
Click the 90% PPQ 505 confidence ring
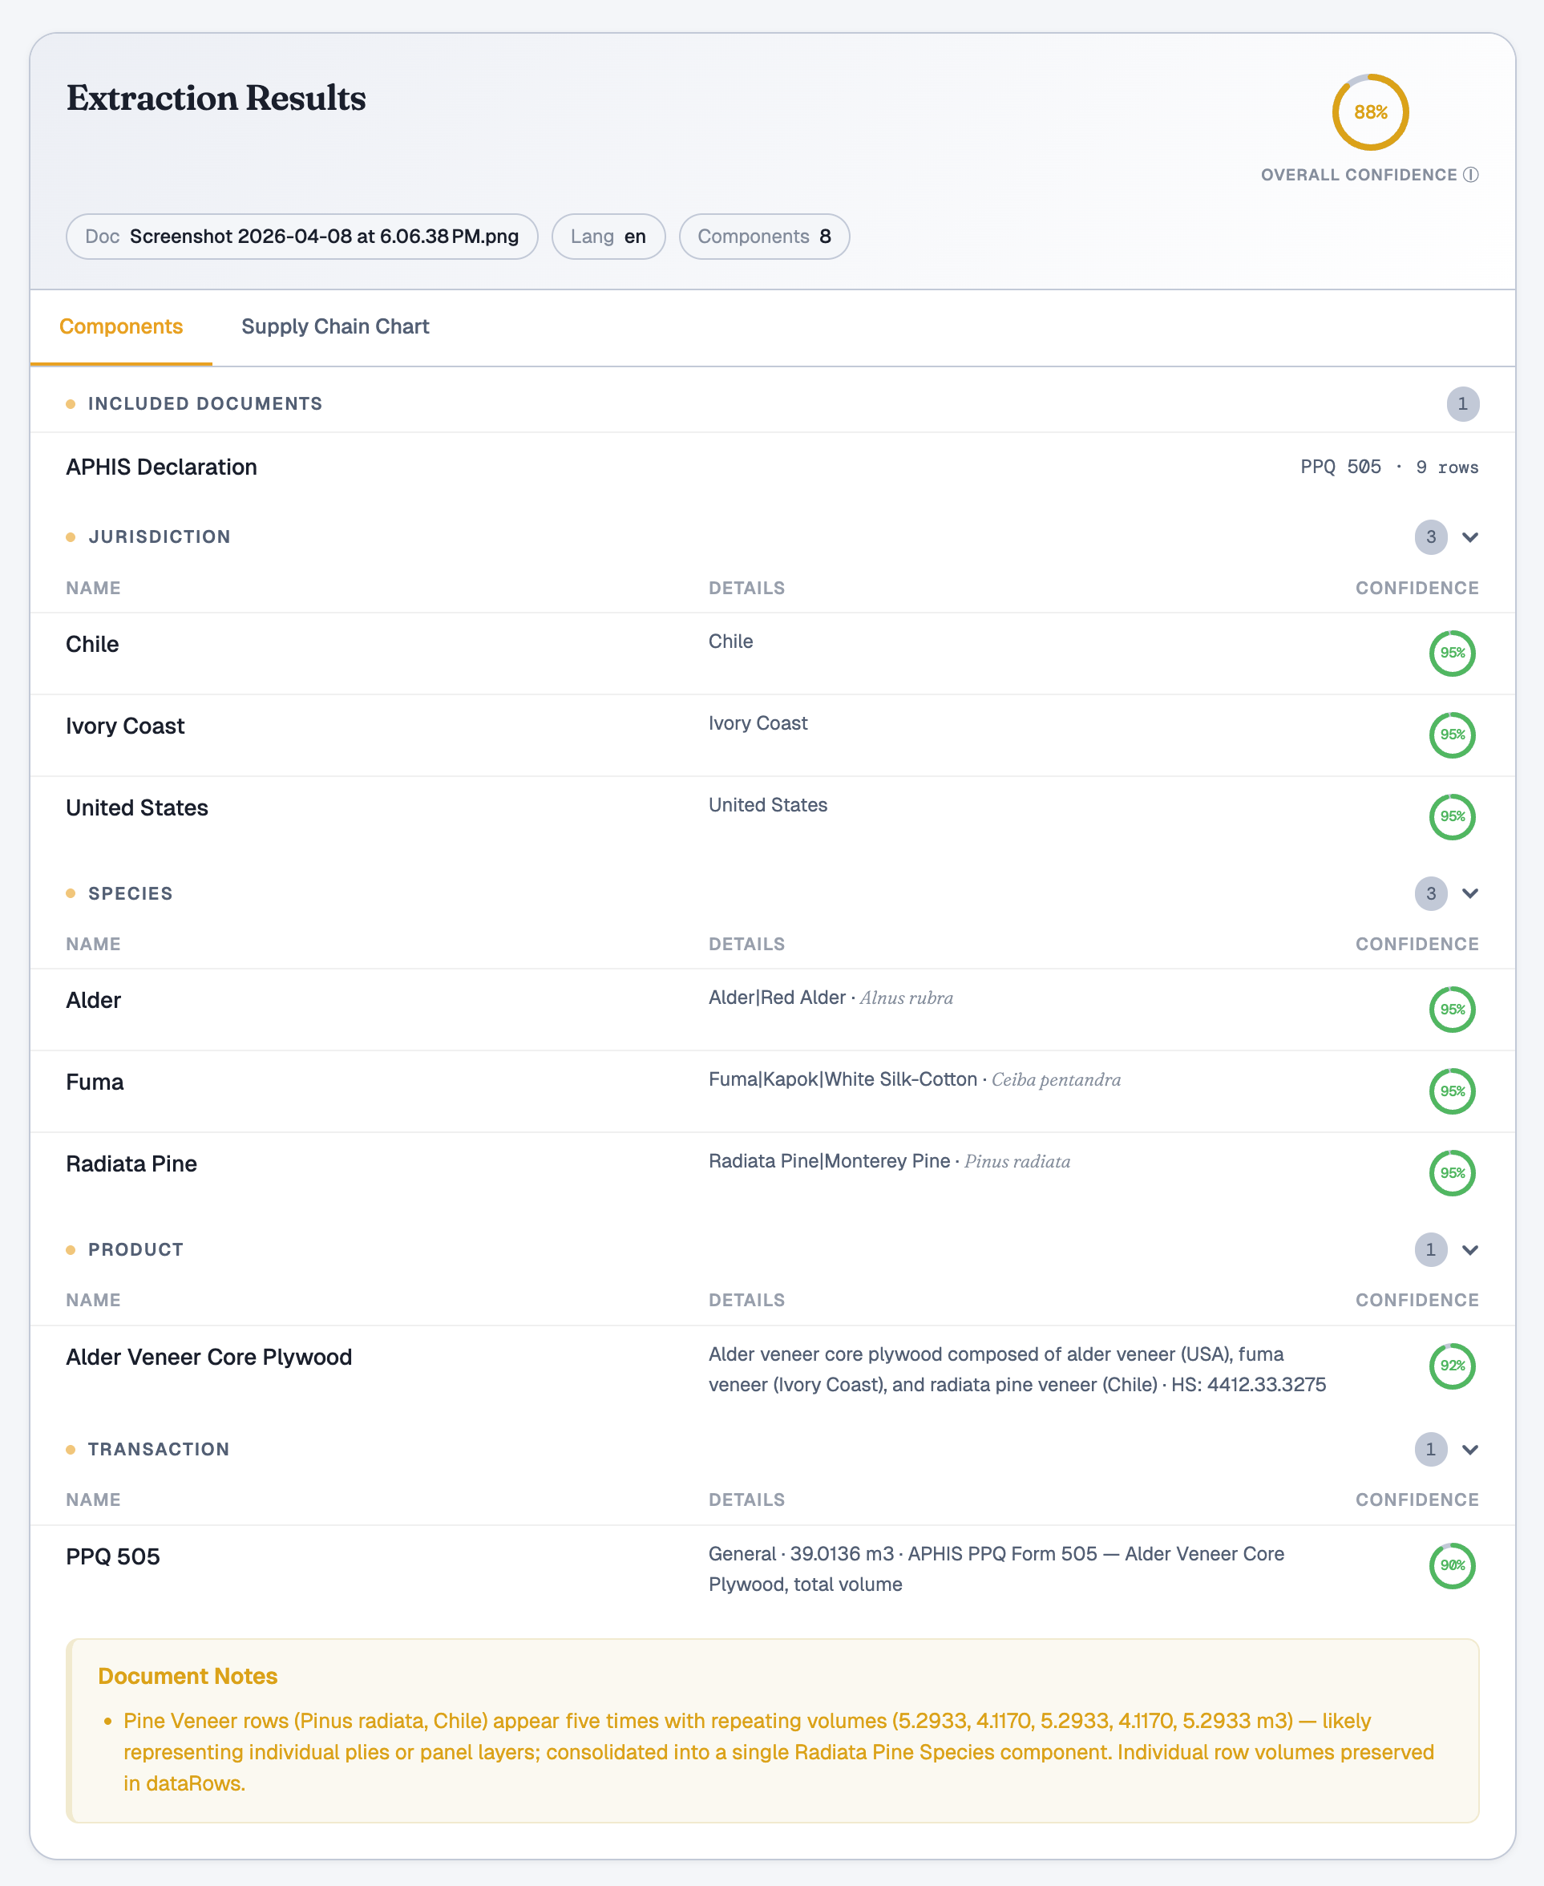(1452, 1564)
